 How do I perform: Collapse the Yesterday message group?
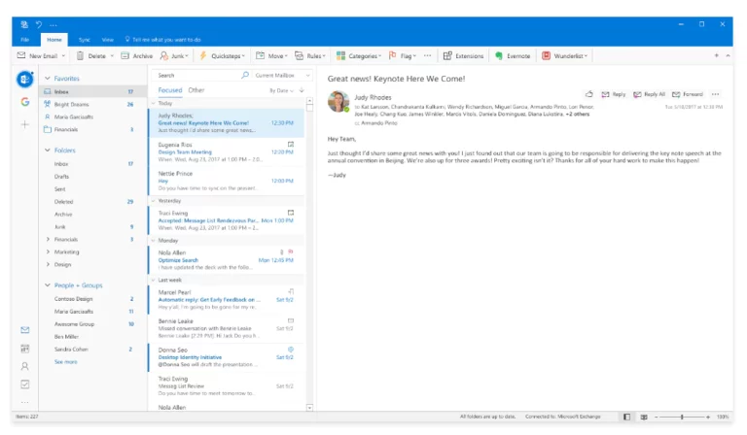coord(154,201)
